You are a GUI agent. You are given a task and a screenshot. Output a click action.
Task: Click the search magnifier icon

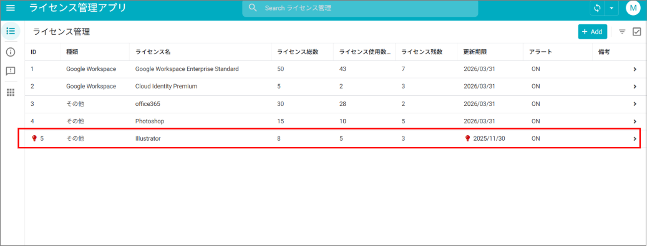click(x=253, y=8)
